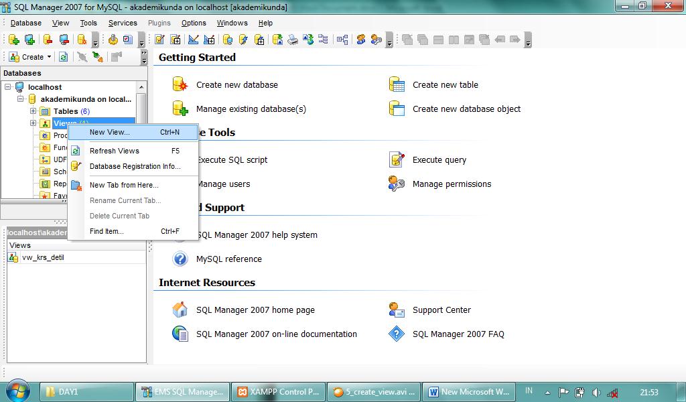This screenshot has width=686, height=402.
Task: Click the Import Data toolbar icon
Action: 308,40
